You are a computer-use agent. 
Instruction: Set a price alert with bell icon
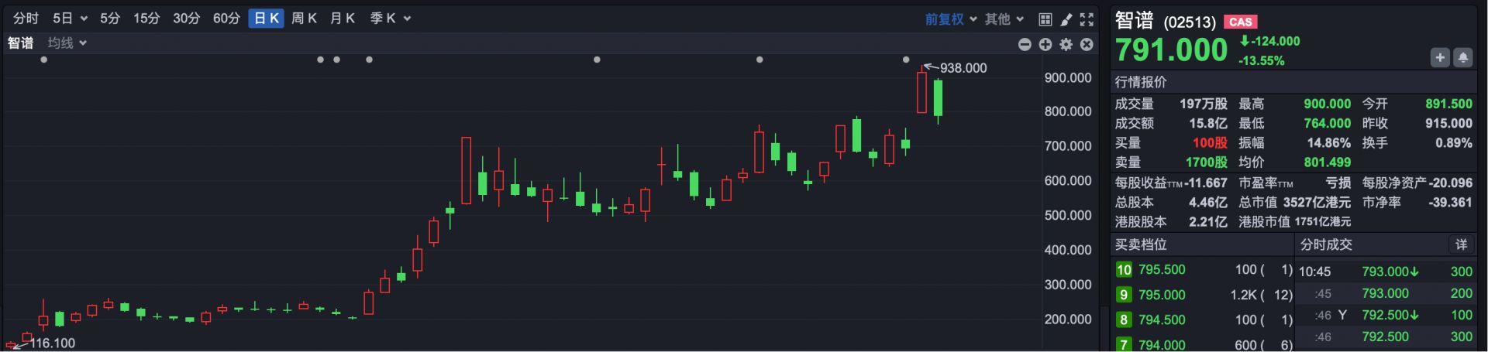[x=1463, y=57]
